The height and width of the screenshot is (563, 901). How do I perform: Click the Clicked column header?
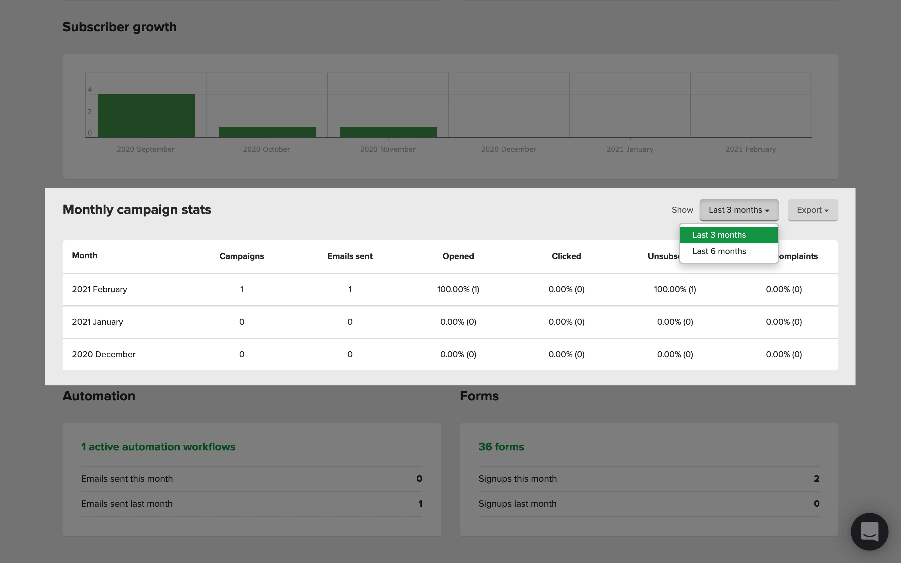[x=566, y=256]
